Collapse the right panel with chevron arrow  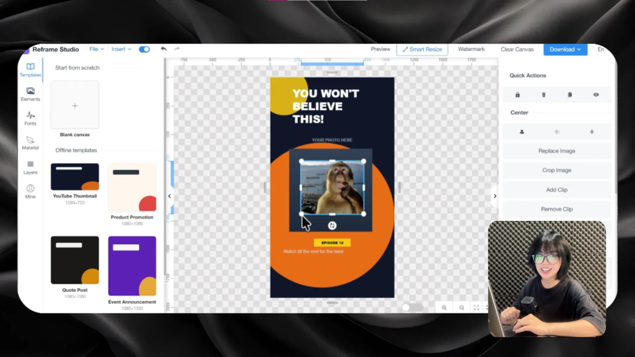tap(495, 196)
